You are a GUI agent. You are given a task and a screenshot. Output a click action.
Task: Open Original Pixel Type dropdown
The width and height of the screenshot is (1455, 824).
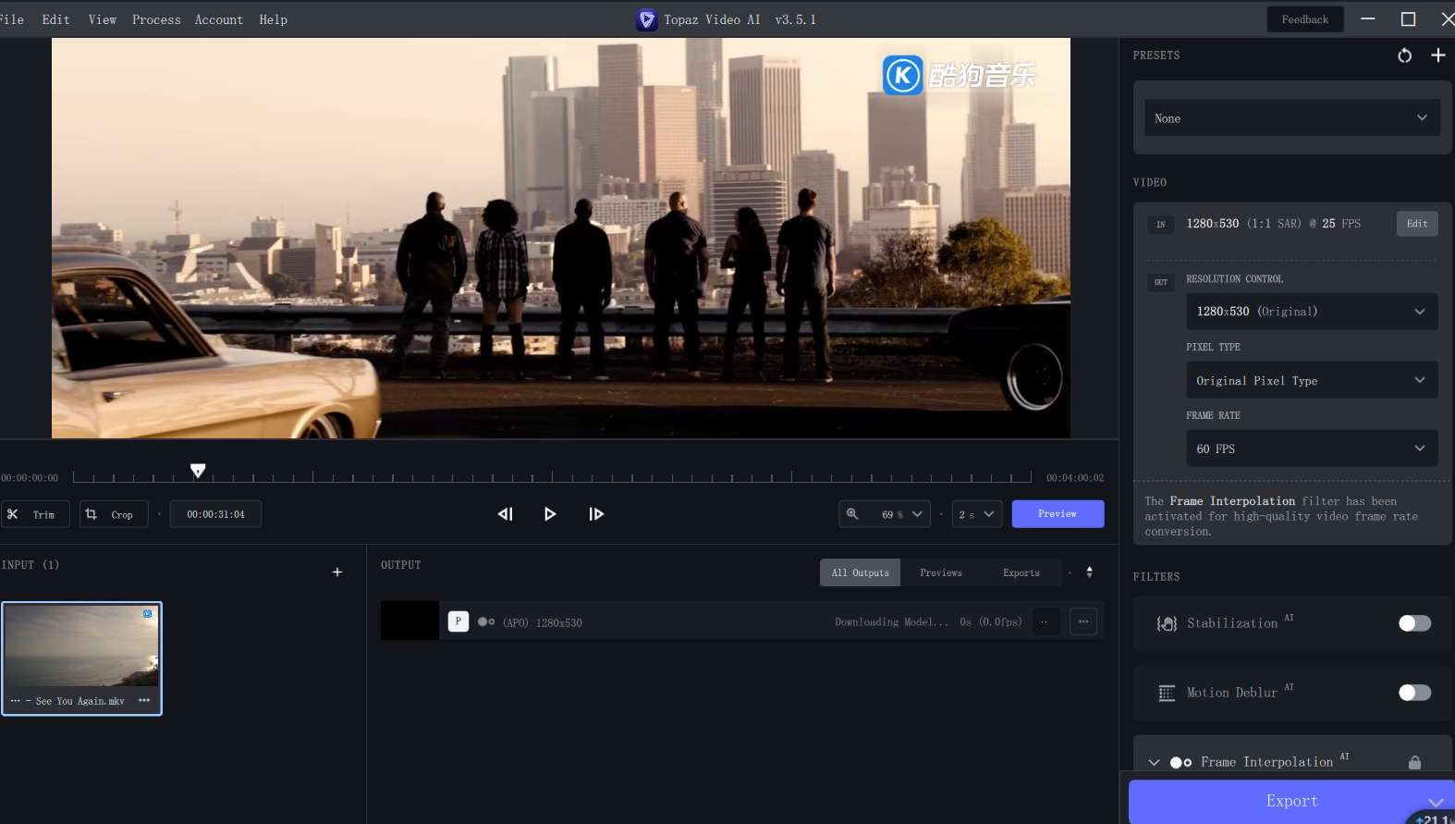click(x=1312, y=380)
